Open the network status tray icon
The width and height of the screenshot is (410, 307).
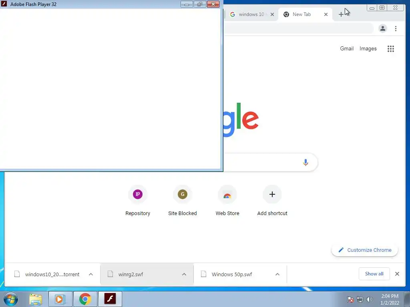(360, 299)
